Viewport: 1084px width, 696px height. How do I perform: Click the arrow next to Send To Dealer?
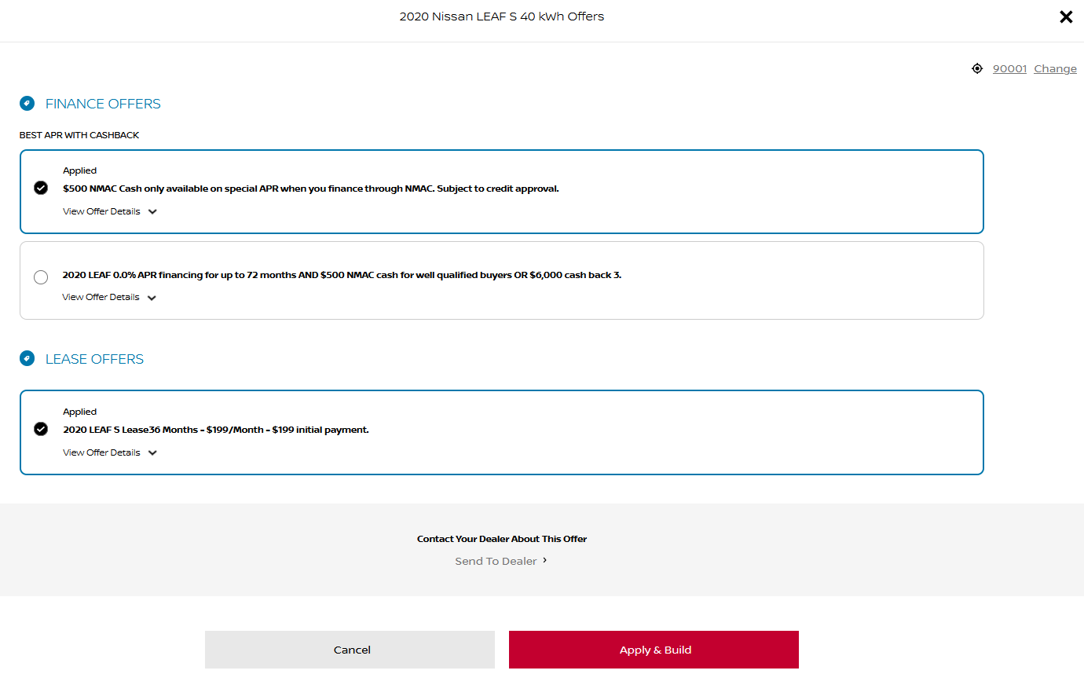tap(544, 560)
